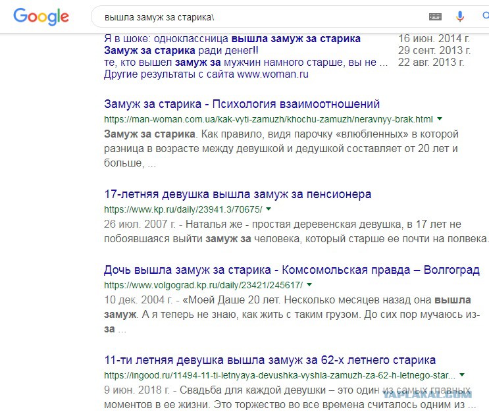Screen dimensions: 489x414
Task: Open 'те, кто вышел замуж за мужчин намного старше' link
Action: point(245,63)
